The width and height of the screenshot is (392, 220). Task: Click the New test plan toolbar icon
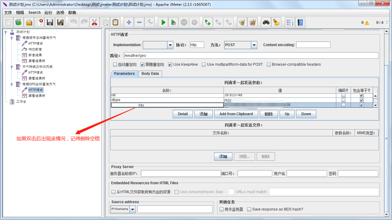tap(8, 22)
